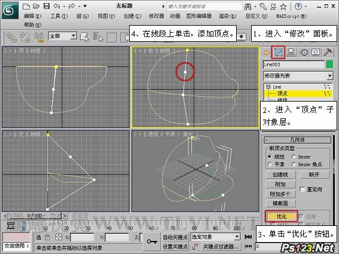Toggle the absolute transform mode icon
Viewport: 339px width, 254px height.
59,237
